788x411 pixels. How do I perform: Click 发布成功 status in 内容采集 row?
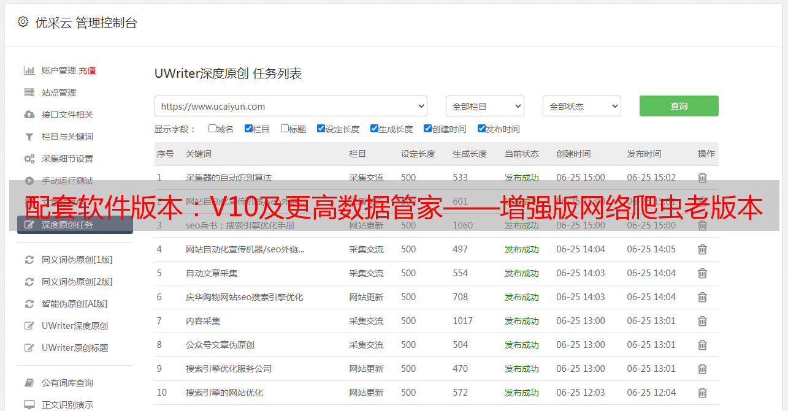click(x=522, y=321)
